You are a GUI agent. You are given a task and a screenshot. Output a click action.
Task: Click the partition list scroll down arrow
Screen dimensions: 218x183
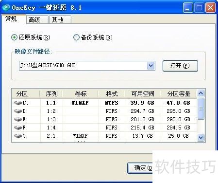point(201,138)
